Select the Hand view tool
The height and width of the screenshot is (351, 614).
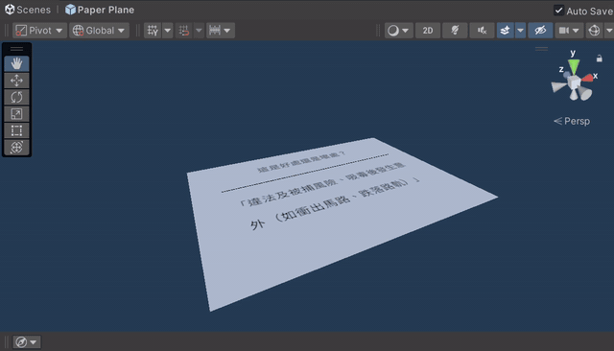point(16,64)
